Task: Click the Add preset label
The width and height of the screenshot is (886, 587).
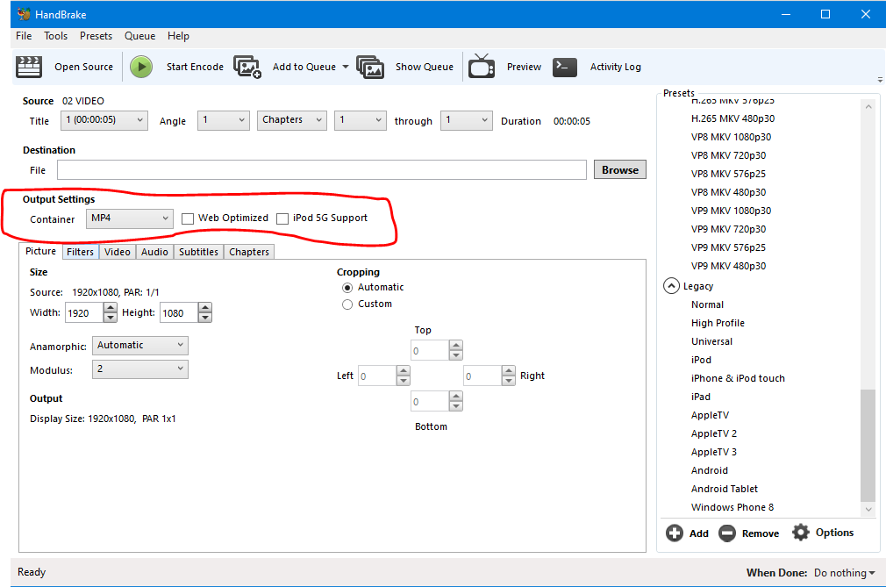Action: (x=699, y=533)
